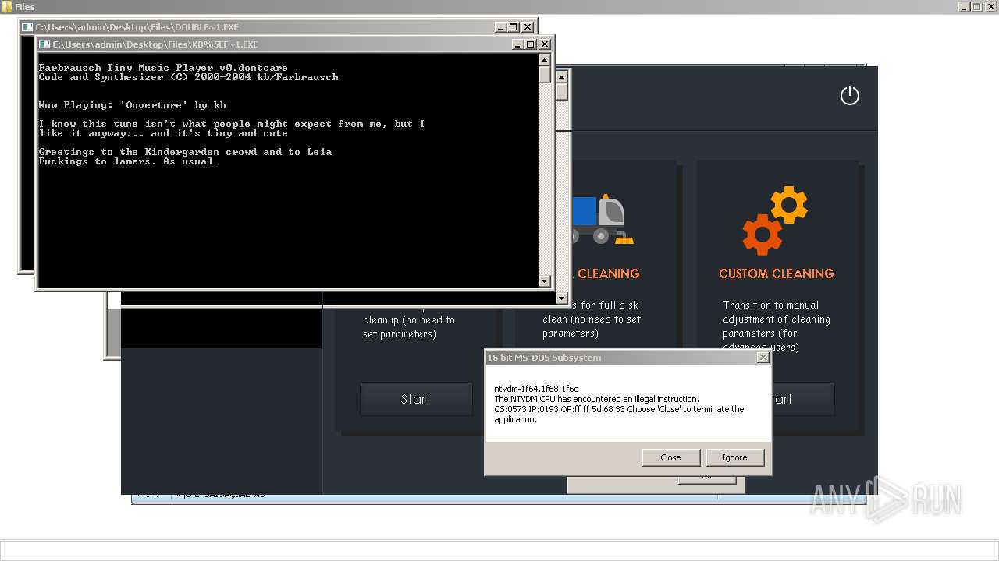This screenshot has width=999, height=561.
Task: Close the DOUBLE~1.EXE console window
Action: click(528, 27)
